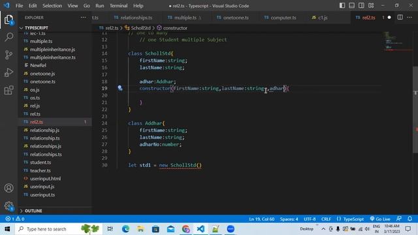The image size is (418, 235).
Task: Open Source Control view
Action: 8,55
